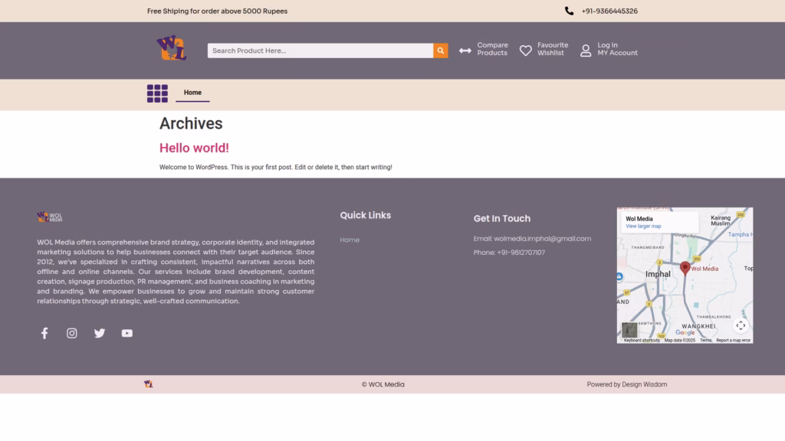Open the Hello world! post title
785x441 pixels.
tap(194, 148)
